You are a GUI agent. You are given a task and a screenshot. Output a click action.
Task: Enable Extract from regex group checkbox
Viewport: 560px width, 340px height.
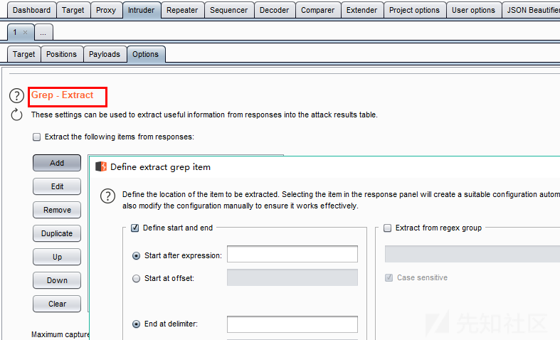pyautogui.click(x=387, y=228)
